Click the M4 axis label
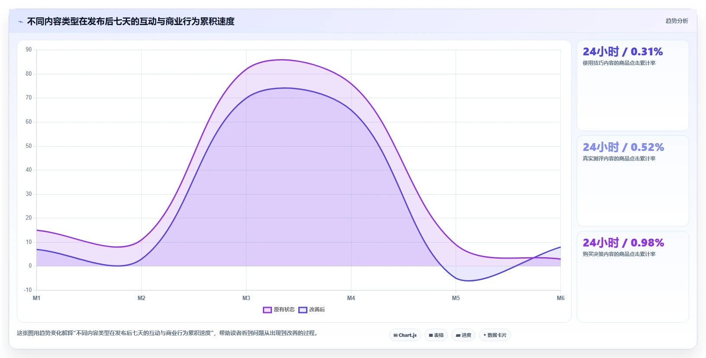 coord(351,298)
